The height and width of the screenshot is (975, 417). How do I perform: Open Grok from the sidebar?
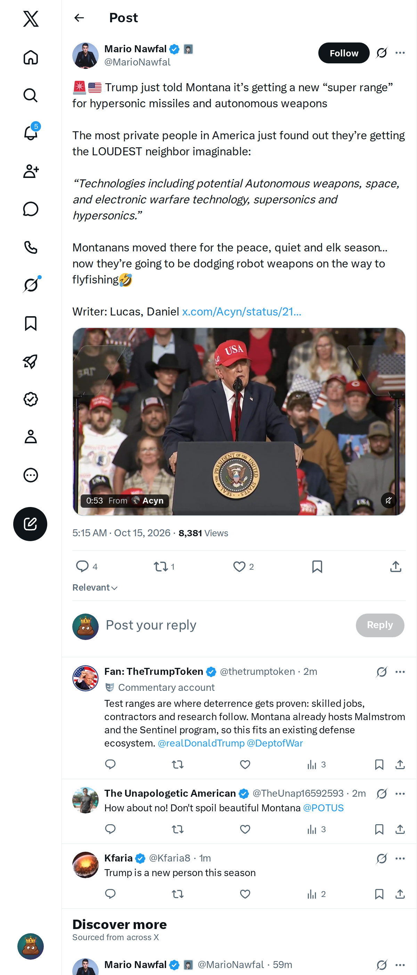(31, 284)
